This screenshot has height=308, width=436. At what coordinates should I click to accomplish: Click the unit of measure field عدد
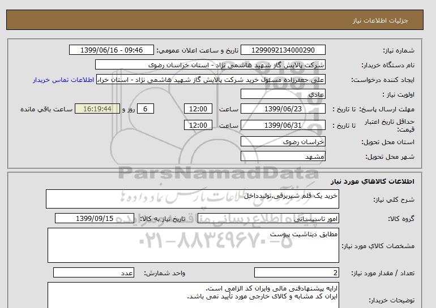93,273
